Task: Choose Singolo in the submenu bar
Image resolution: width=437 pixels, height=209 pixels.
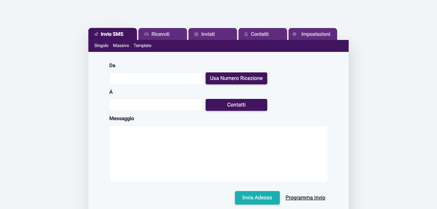Action: click(x=101, y=46)
